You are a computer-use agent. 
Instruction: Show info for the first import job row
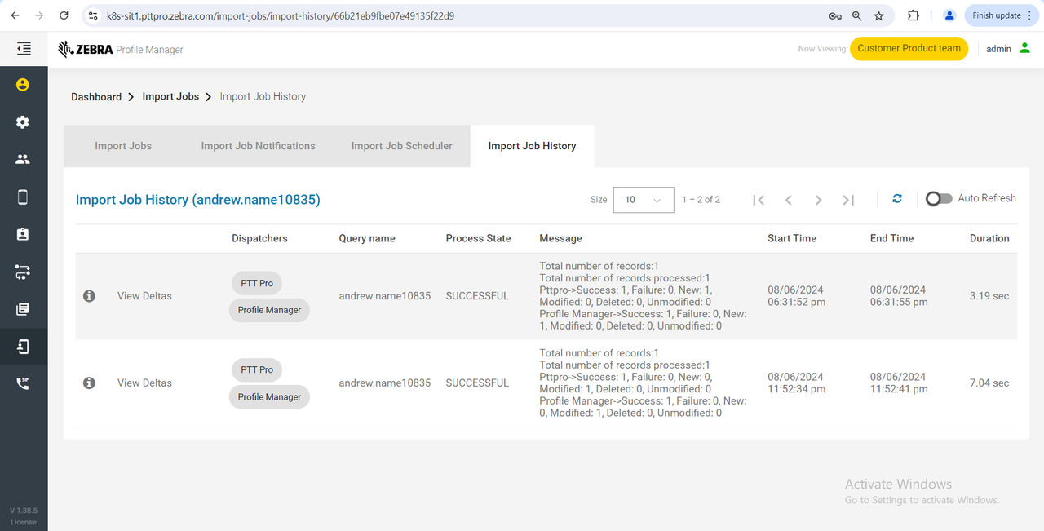[89, 295]
